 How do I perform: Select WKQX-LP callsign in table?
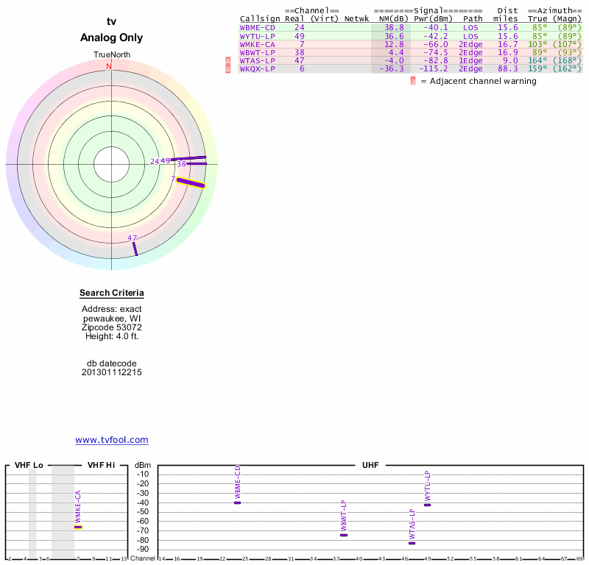click(257, 68)
